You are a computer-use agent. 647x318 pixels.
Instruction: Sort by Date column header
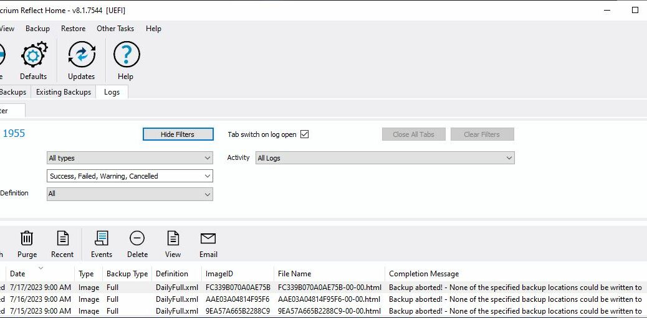point(41,274)
